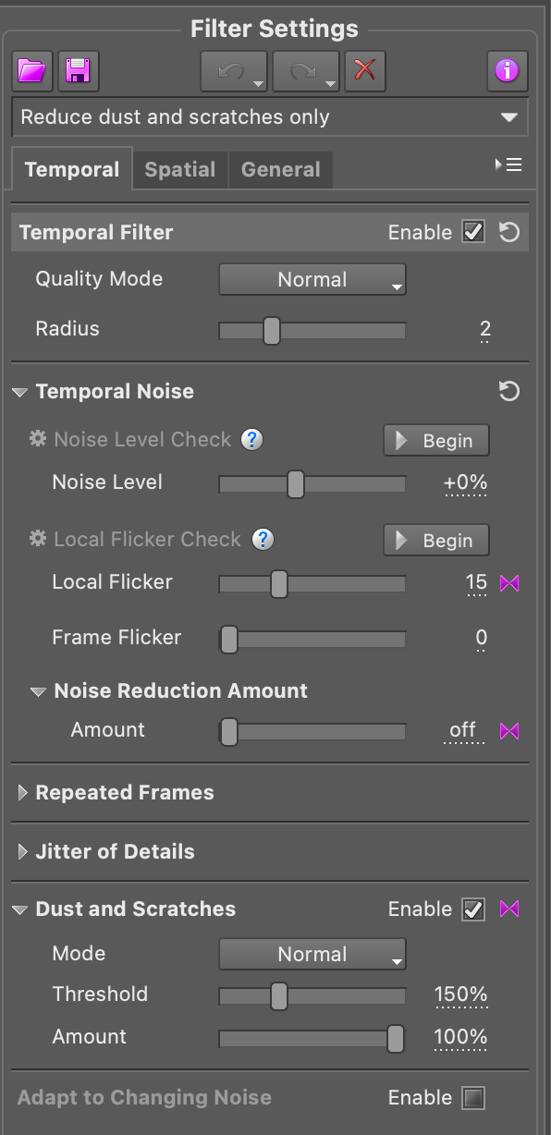The image size is (551, 1135).
Task: Open the 'Reduce dust and scratches only' preset dropdown
Action: [270, 117]
